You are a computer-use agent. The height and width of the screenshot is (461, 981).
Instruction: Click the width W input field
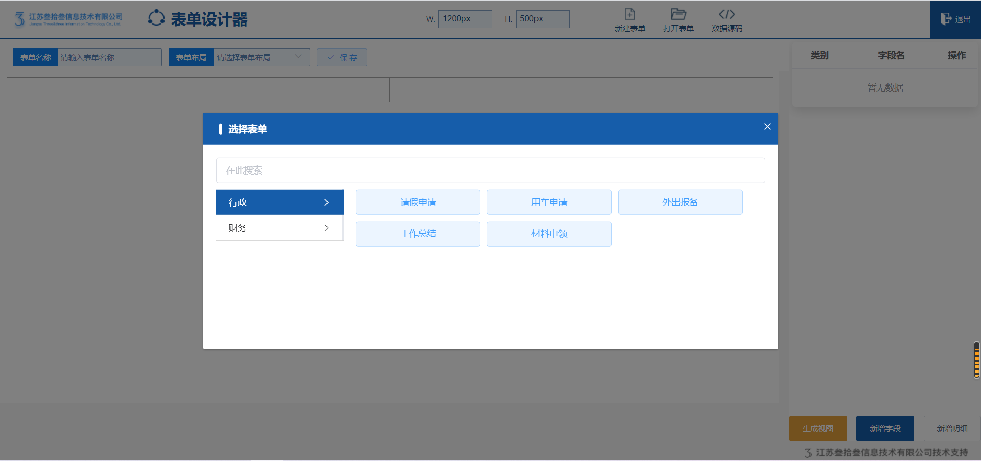[x=464, y=19]
